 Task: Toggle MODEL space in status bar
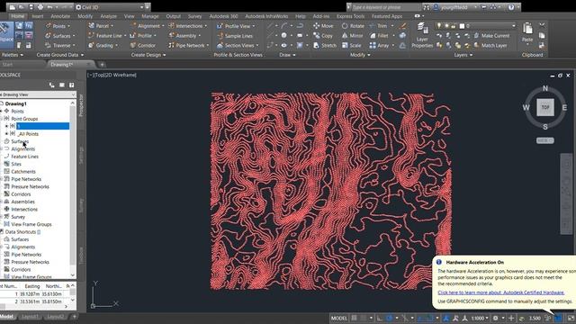tap(338, 318)
